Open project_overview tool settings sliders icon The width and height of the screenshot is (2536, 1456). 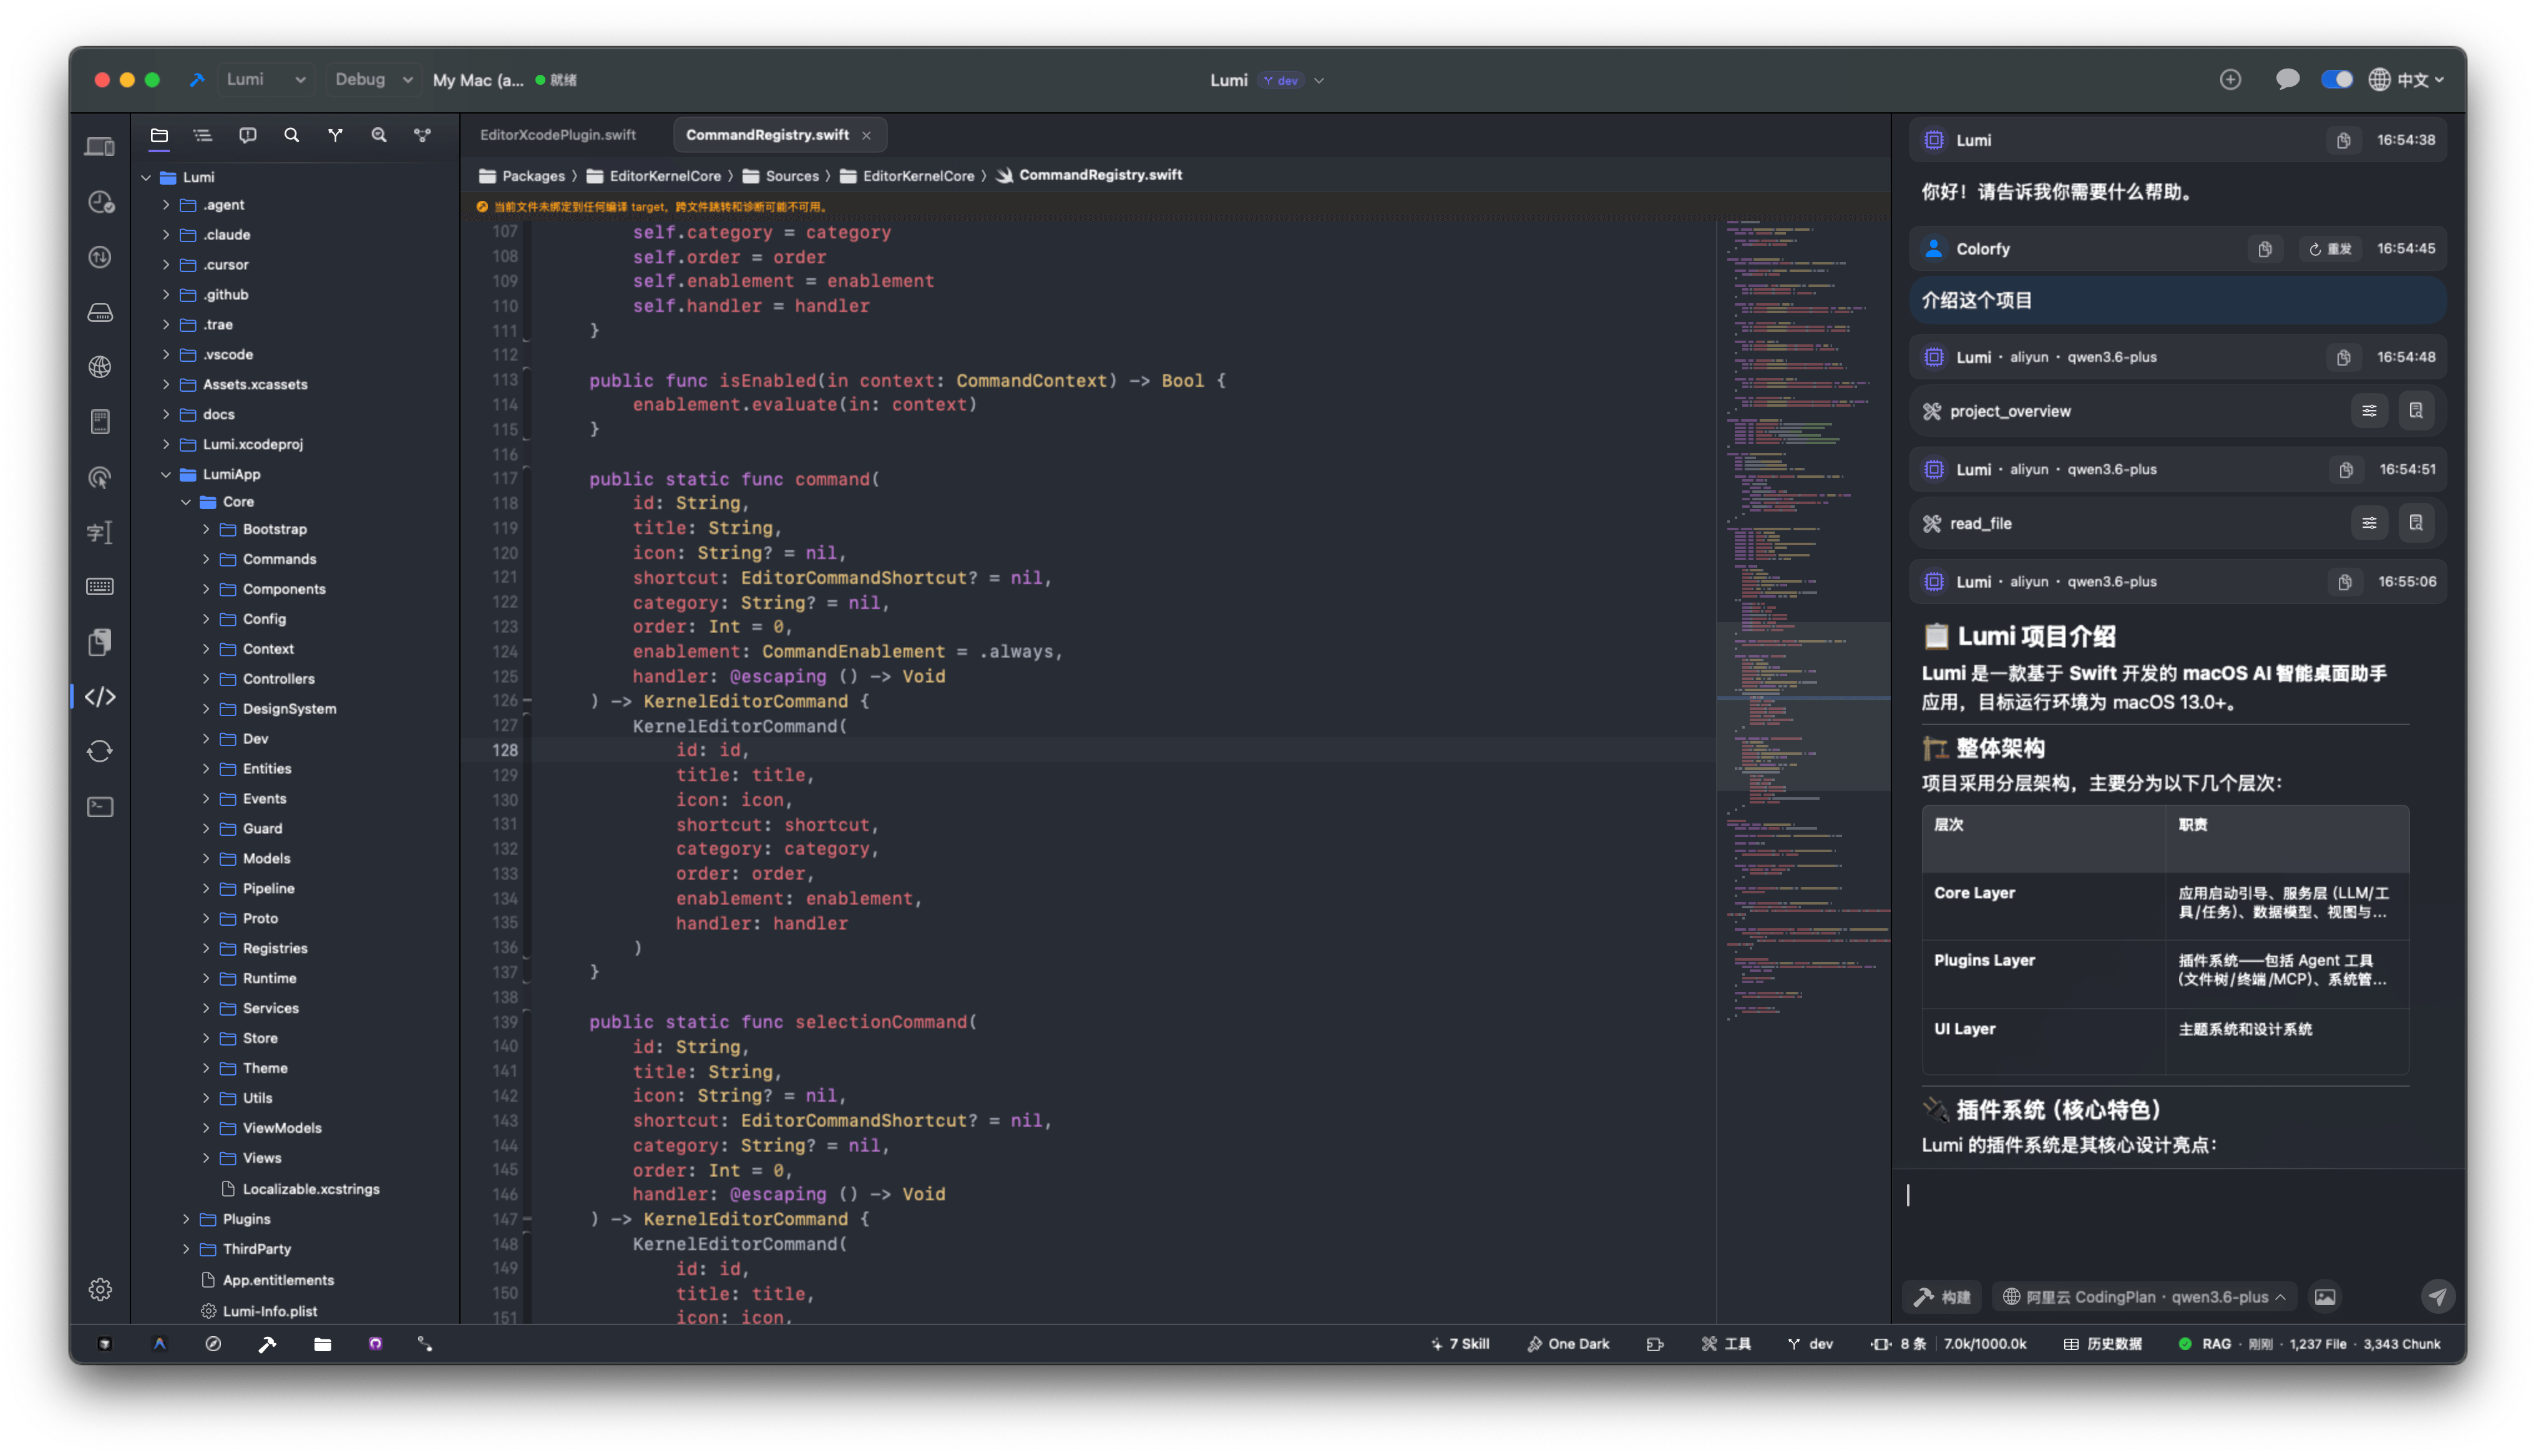pos(2369,411)
